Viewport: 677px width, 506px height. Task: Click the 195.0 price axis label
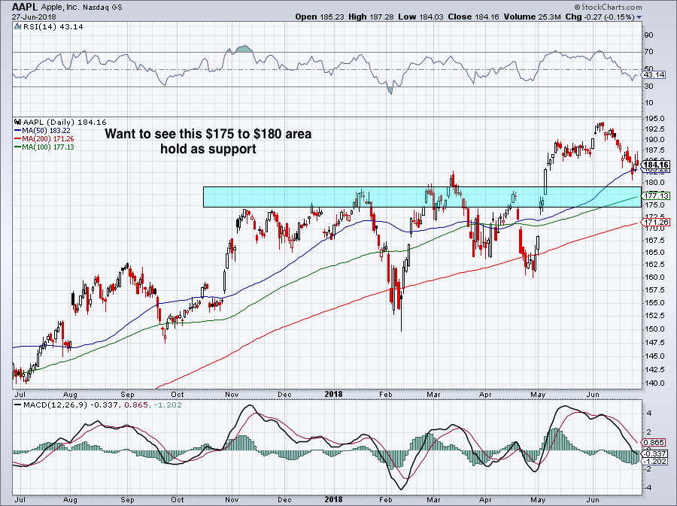click(654, 119)
